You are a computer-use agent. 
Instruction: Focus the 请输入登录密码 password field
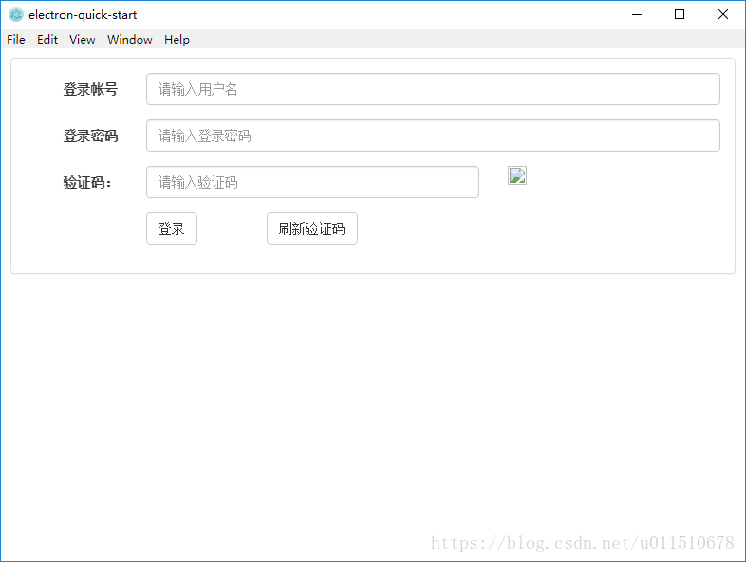coord(433,136)
